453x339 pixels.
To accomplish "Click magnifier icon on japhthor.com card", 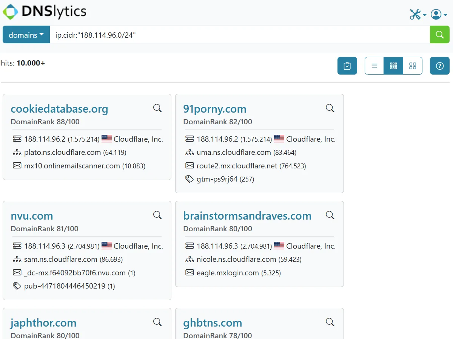I will tap(157, 322).
